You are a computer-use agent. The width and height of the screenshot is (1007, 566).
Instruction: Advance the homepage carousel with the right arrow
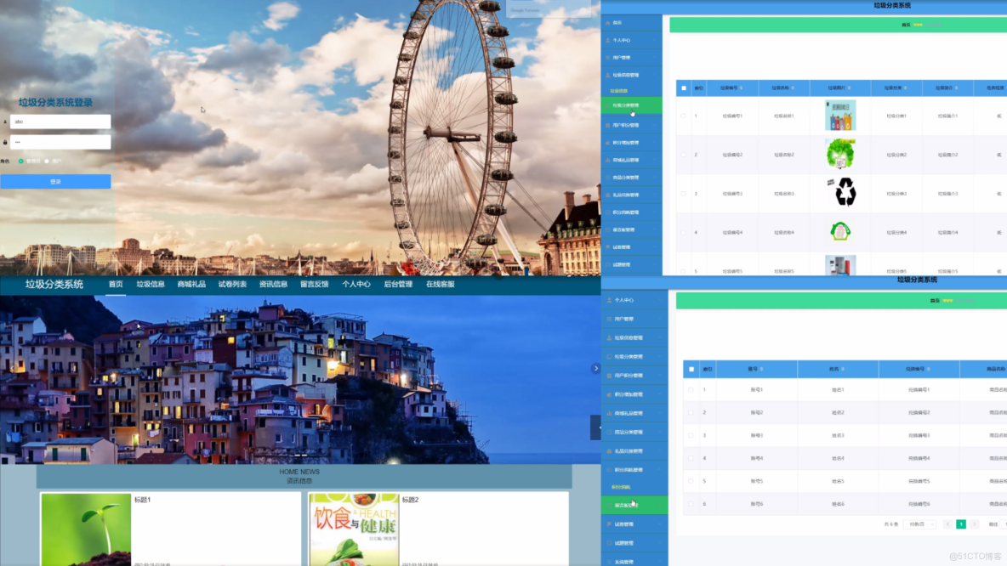pyautogui.click(x=595, y=368)
